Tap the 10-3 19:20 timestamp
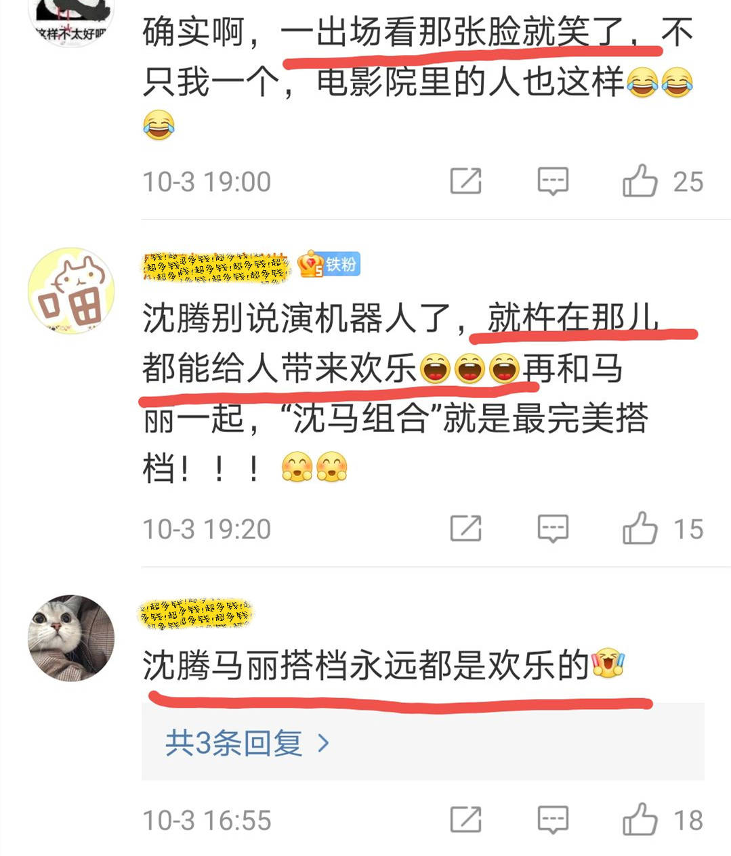The width and height of the screenshot is (731, 856). (x=207, y=529)
